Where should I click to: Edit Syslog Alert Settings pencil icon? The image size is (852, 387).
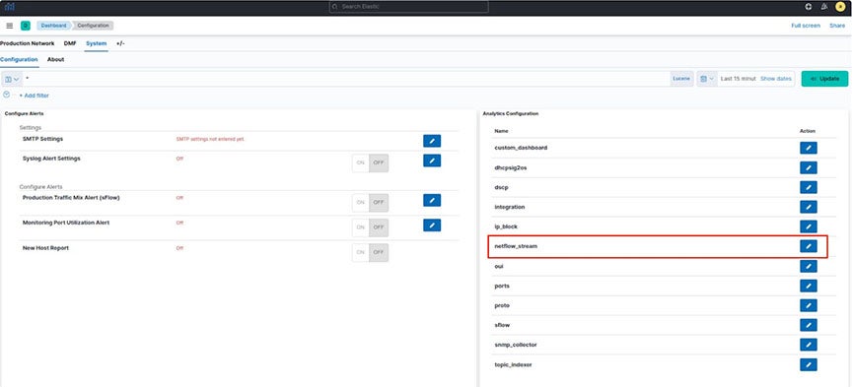pyautogui.click(x=432, y=161)
